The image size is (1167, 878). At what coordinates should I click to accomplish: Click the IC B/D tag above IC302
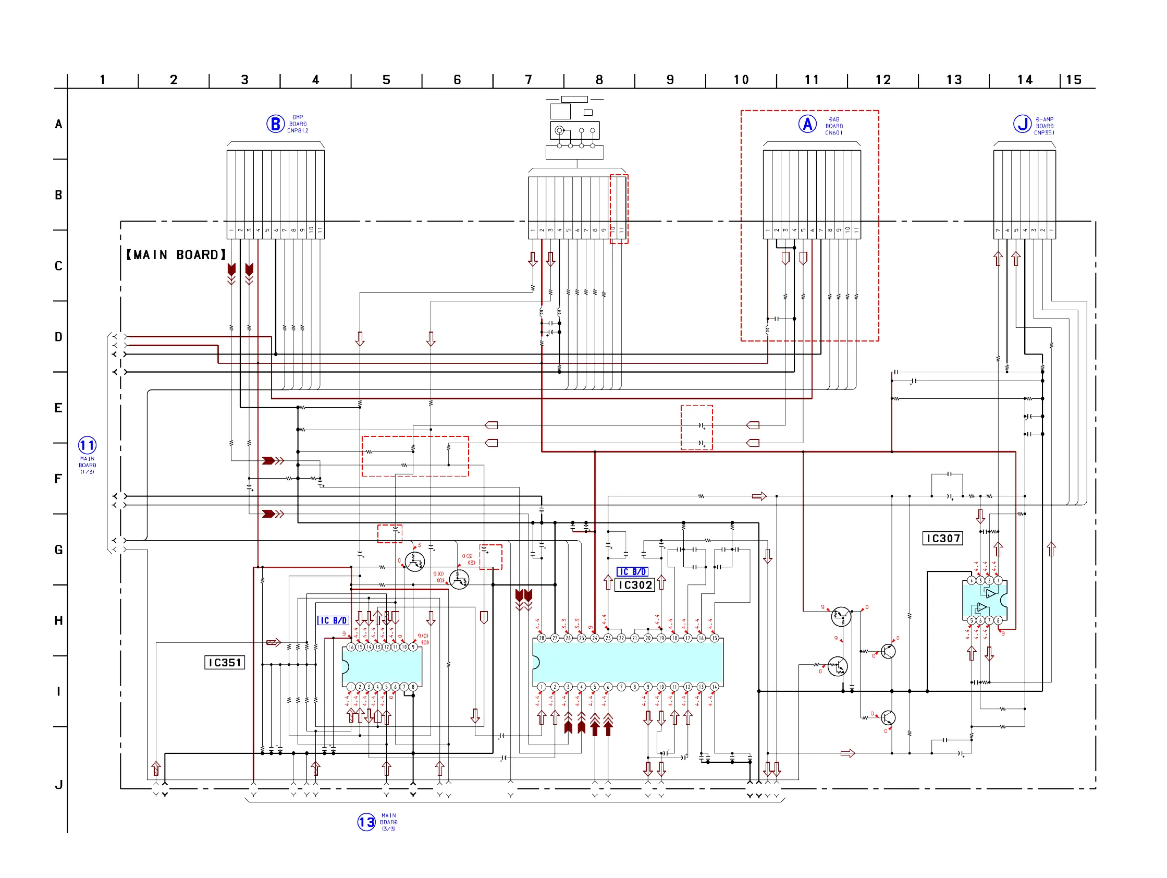tap(632, 571)
